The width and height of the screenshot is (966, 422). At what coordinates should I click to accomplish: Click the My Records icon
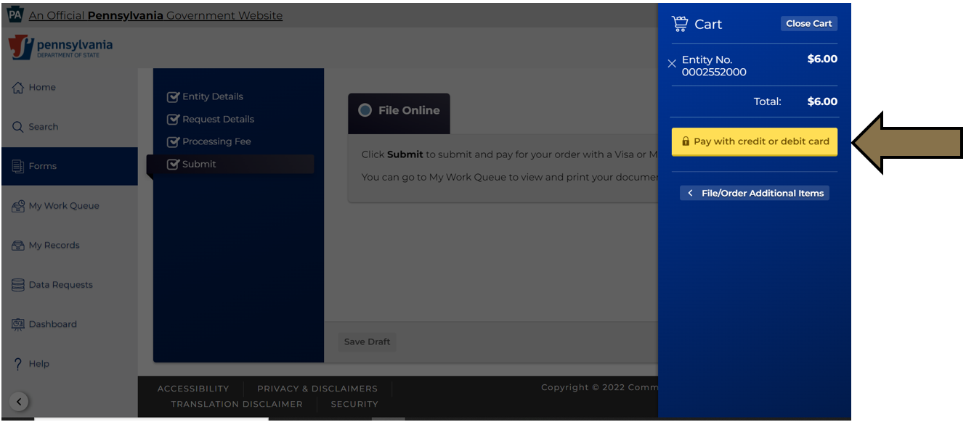pos(18,246)
